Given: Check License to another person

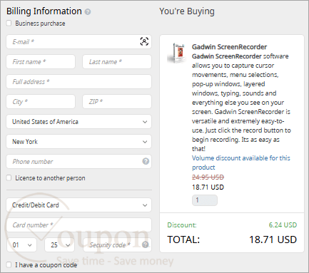Looking at the screenshot, I should tap(9, 177).
